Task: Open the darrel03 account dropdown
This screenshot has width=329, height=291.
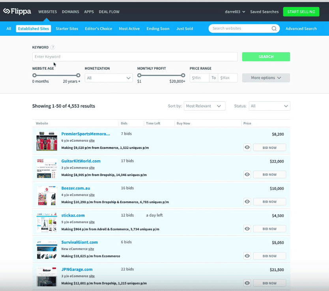Action: (235, 12)
